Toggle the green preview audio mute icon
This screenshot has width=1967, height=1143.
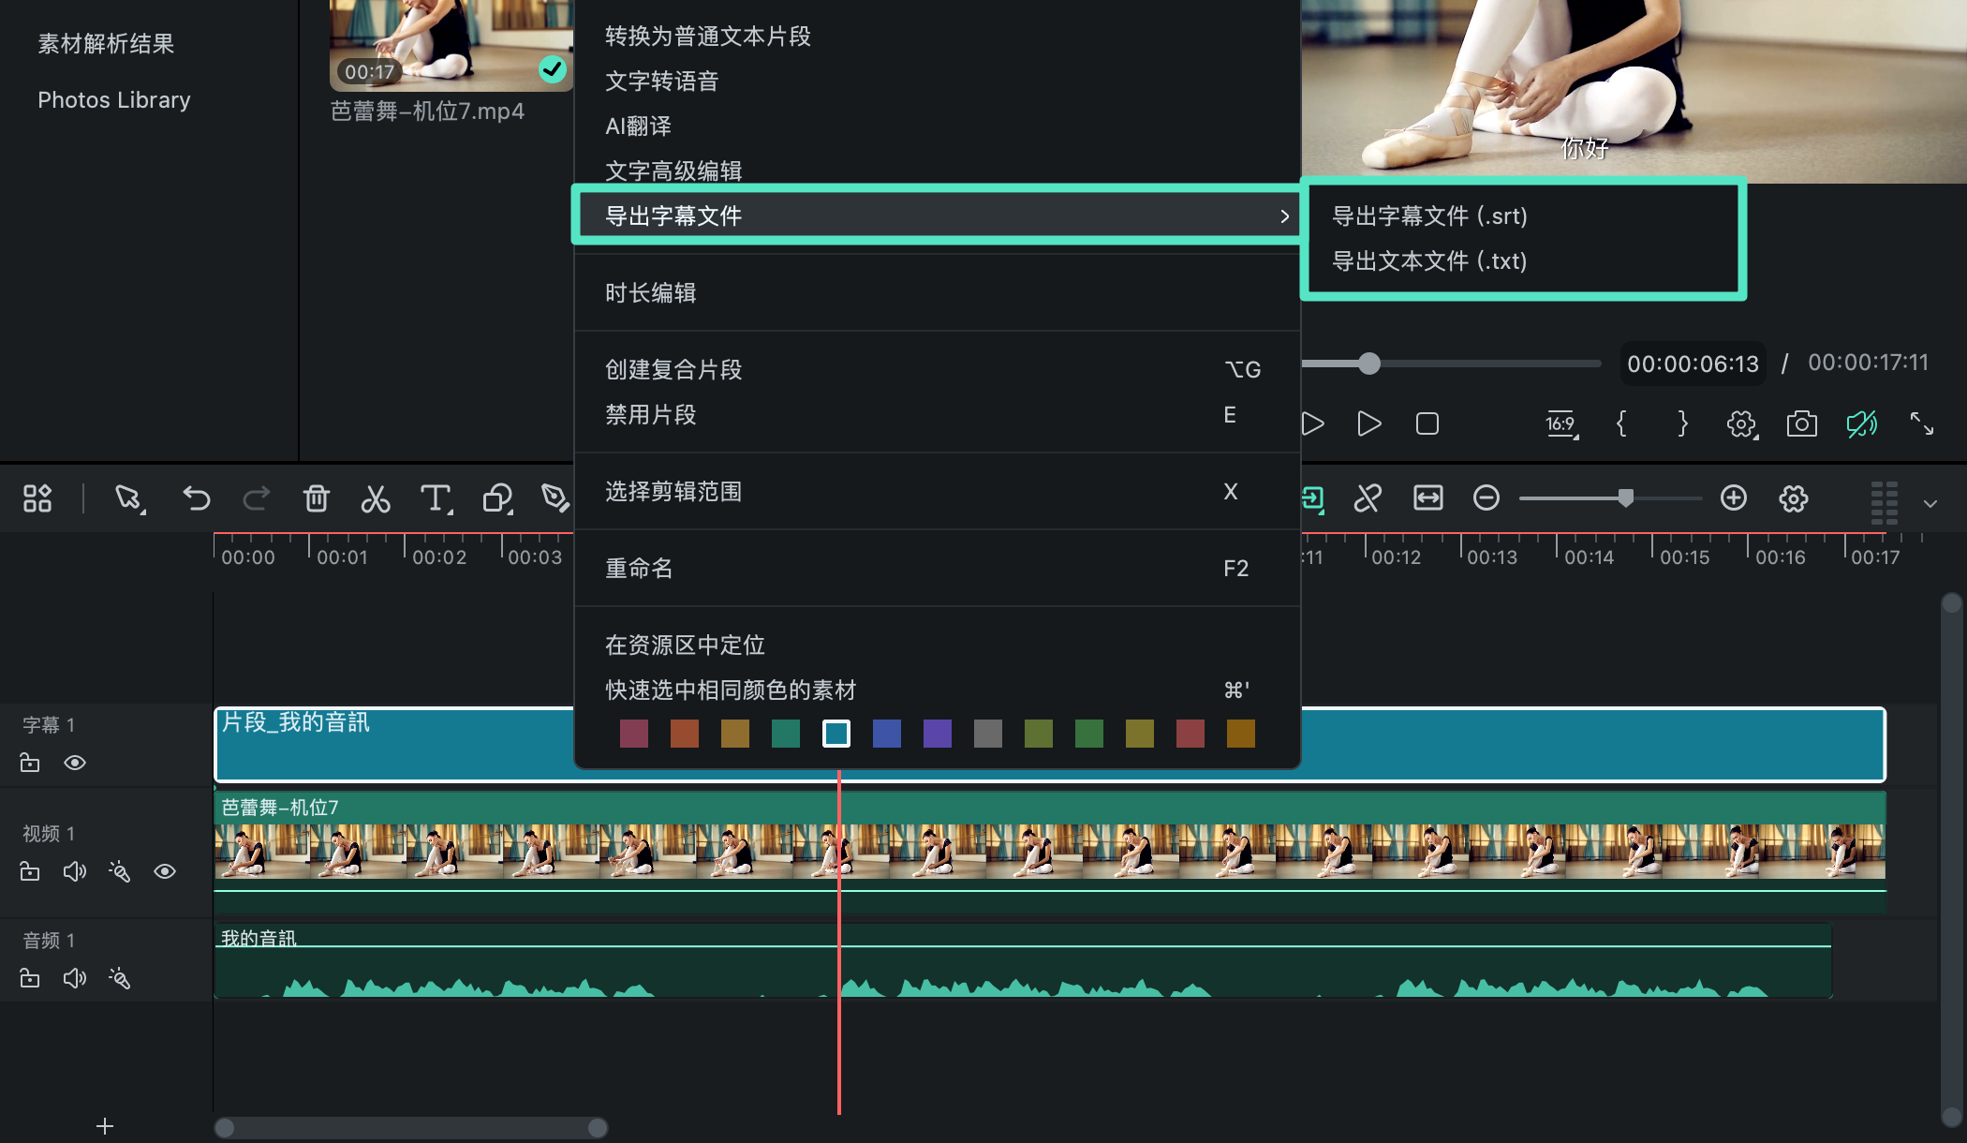point(1862,423)
